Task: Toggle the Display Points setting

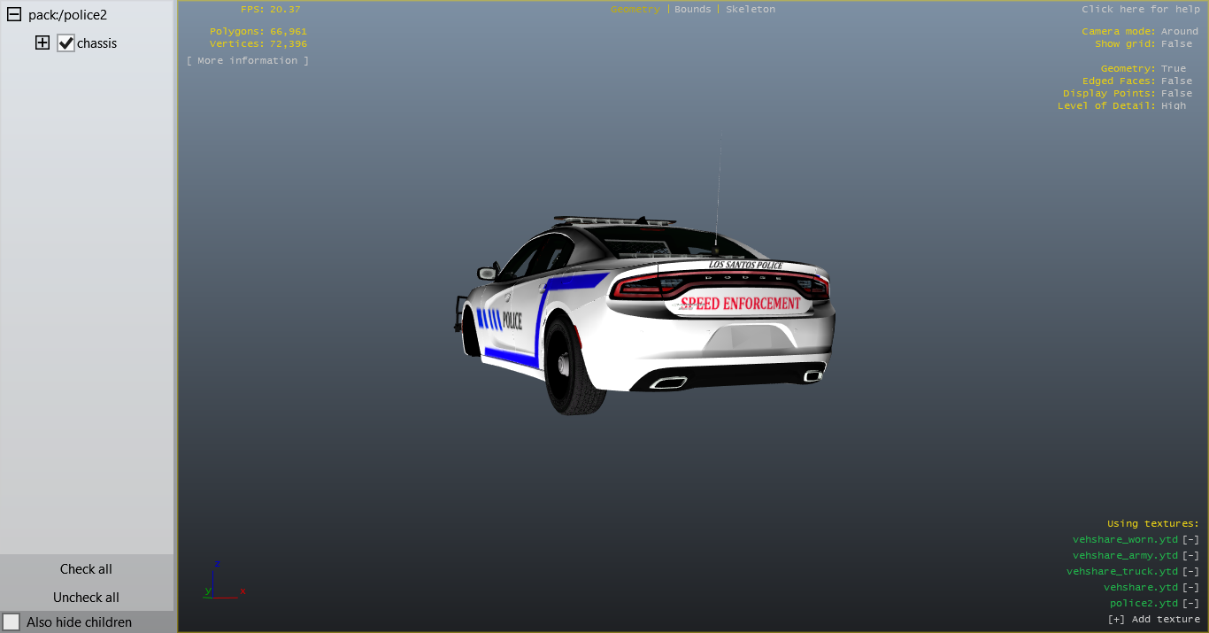Action: point(1176,93)
